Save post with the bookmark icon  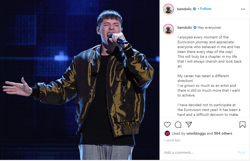(242, 125)
